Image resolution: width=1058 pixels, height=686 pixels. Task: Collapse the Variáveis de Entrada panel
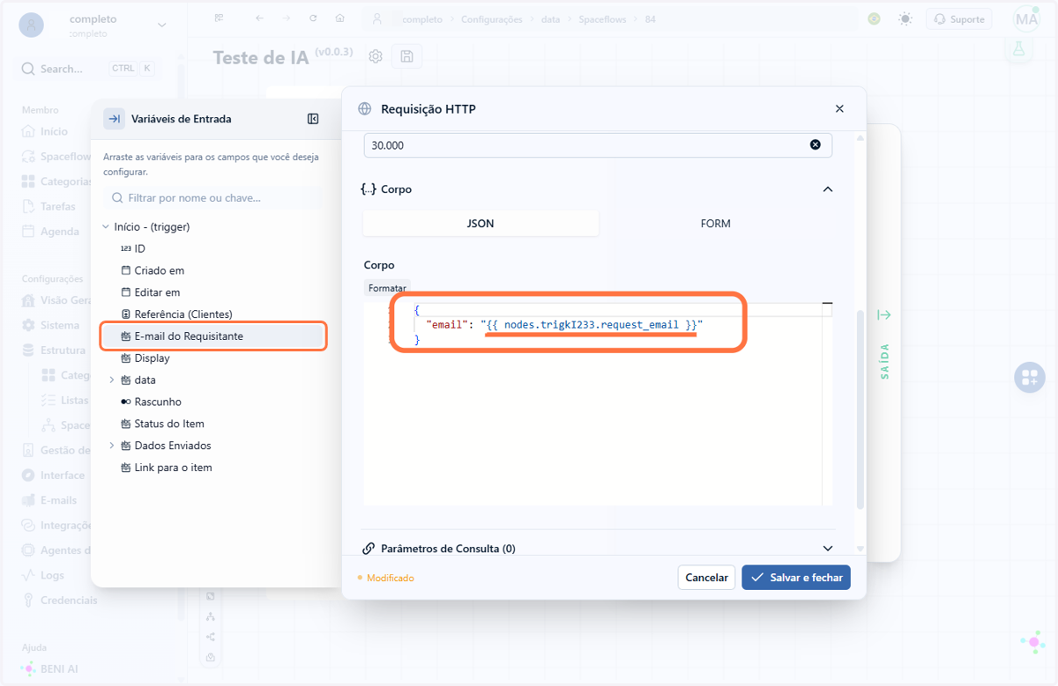[x=313, y=119]
